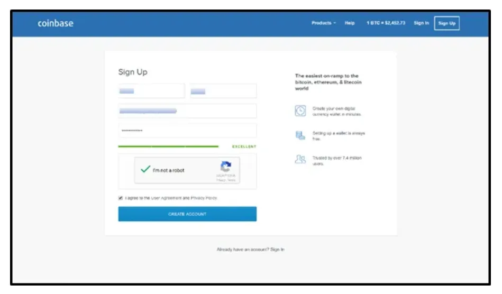This screenshot has width=502, height=294.
Task: Focus the first name input field
Action: pyautogui.click(x=151, y=91)
